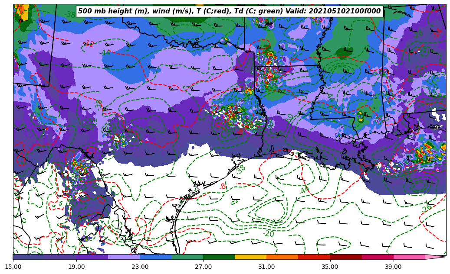The width and height of the screenshot is (450, 274).
Task: Click the dark red colorbar segment
Action: point(345,257)
